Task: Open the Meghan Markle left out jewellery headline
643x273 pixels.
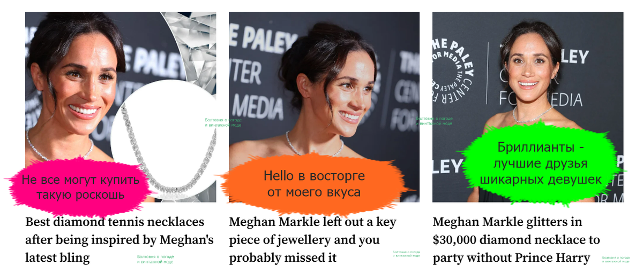Action: 312,239
